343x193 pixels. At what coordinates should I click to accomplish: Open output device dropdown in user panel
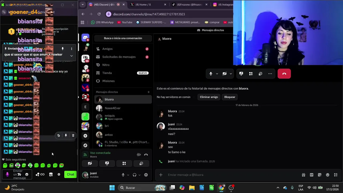tap(139, 175)
